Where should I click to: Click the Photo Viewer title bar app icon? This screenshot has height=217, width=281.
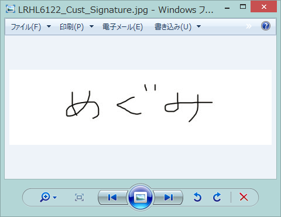(x=11, y=9)
